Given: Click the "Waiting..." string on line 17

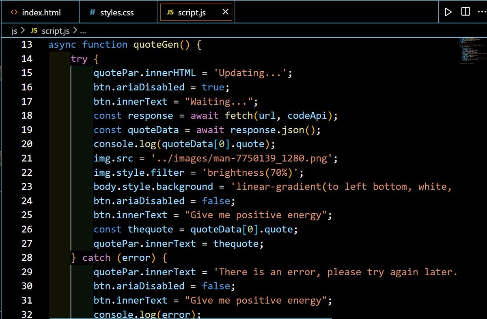Looking at the screenshot, I should (x=219, y=101).
